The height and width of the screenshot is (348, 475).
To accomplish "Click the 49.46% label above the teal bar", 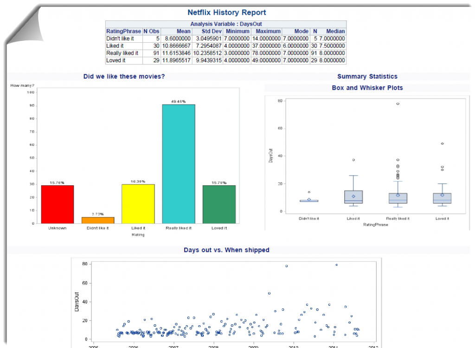I will (x=178, y=101).
